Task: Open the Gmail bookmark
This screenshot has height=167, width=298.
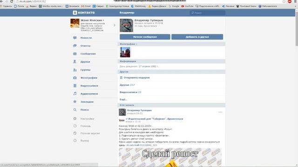Action: (x=86, y=6)
